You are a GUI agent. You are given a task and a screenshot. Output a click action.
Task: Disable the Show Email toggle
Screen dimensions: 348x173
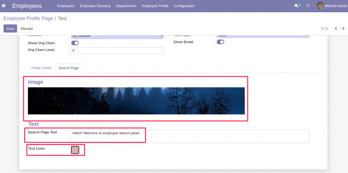(220, 42)
